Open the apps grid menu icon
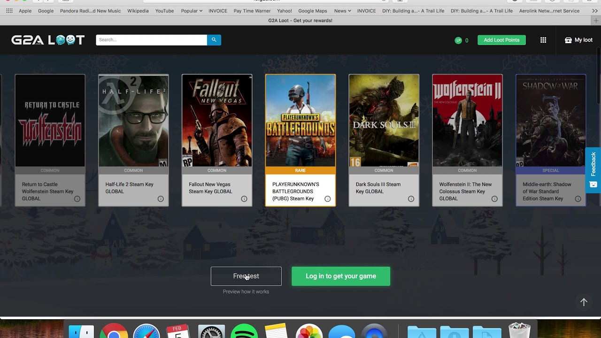This screenshot has width=601, height=338. [543, 40]
